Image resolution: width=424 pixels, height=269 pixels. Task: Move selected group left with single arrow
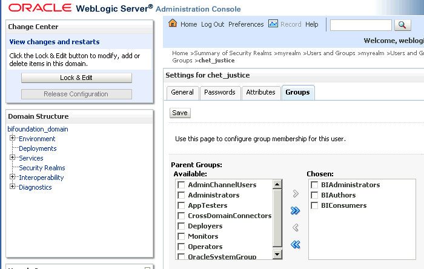click(x=296, y=228)
